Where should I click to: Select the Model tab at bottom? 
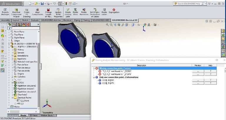[23, 115]
